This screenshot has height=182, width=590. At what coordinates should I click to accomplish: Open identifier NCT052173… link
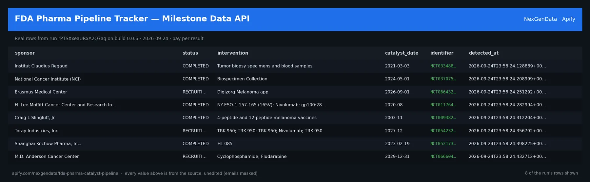[443, 144]
